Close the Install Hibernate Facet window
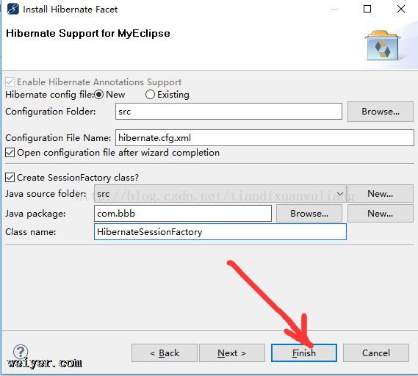The width and height of the screenshot is (418, 376). pos(401,9)
